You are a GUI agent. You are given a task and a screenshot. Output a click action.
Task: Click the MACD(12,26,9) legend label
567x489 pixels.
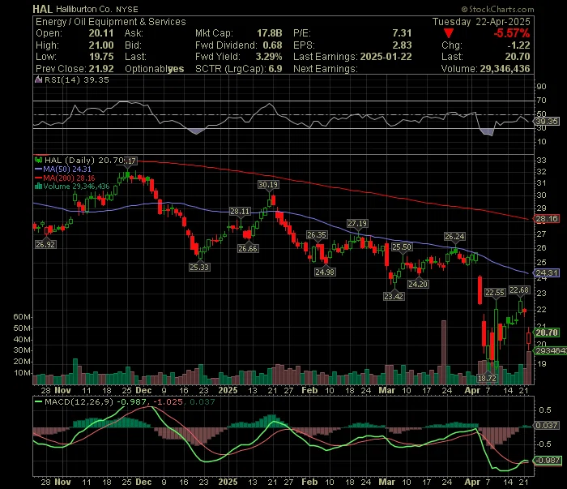pyautogui.click(x=79, y=401)
